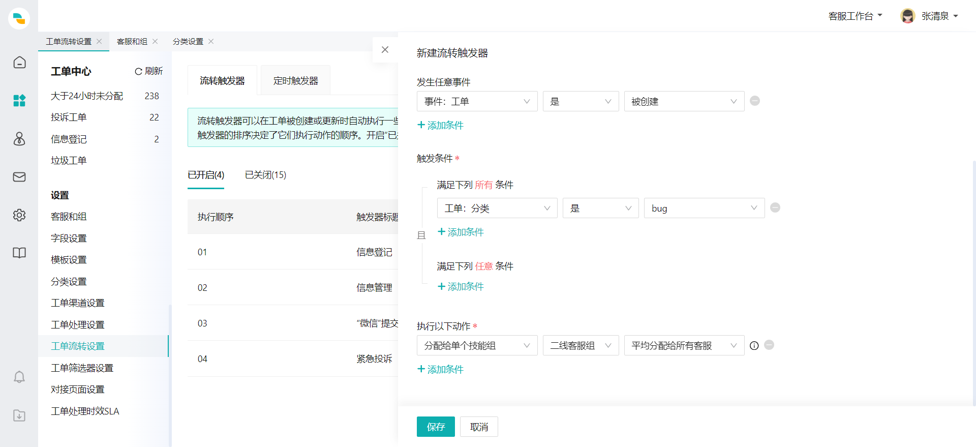Viewport: 976px width, 447px height.
Task: Click info icon beside 平均分配给所有客服
Action: (x=754, y=346)
